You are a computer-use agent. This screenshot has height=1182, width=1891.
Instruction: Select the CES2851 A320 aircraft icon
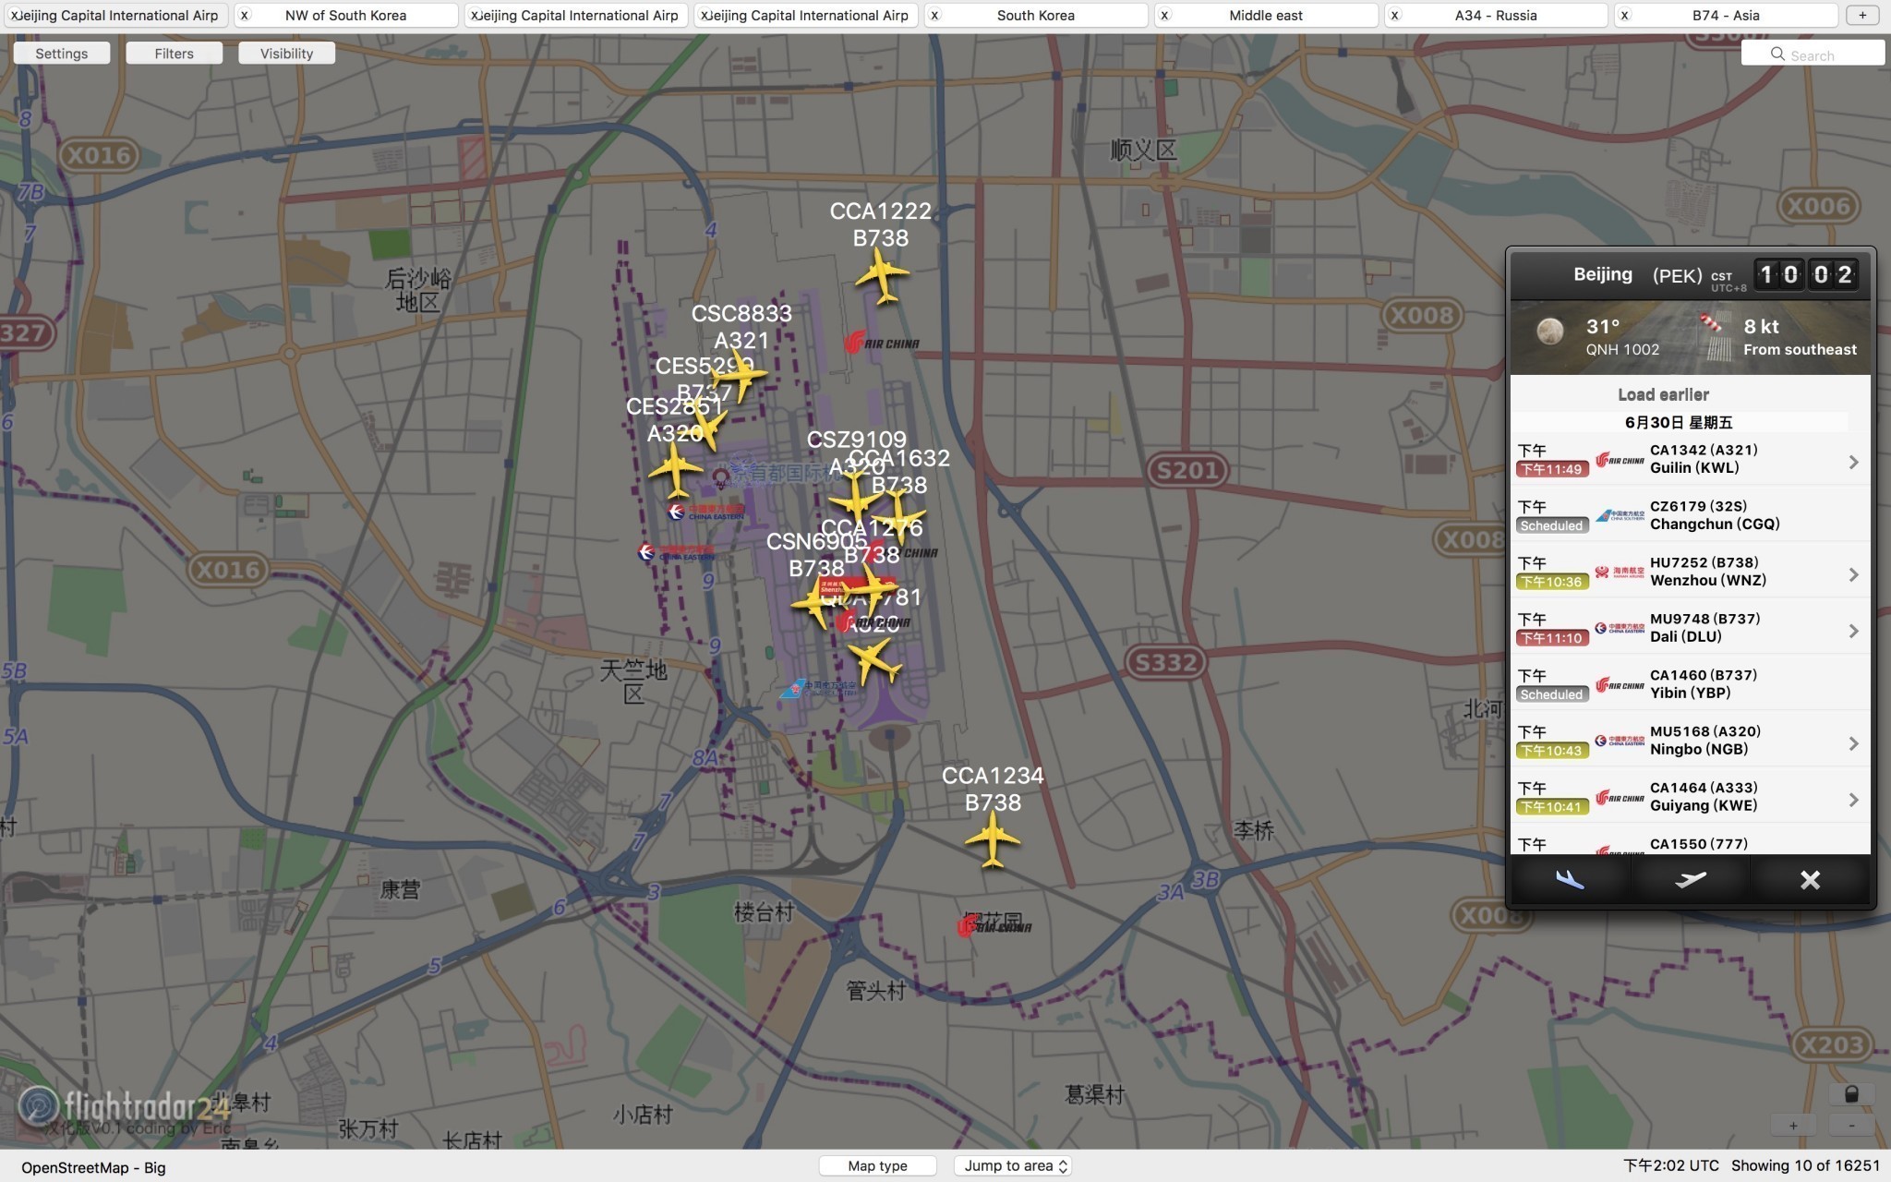click(x=676, y=469)
